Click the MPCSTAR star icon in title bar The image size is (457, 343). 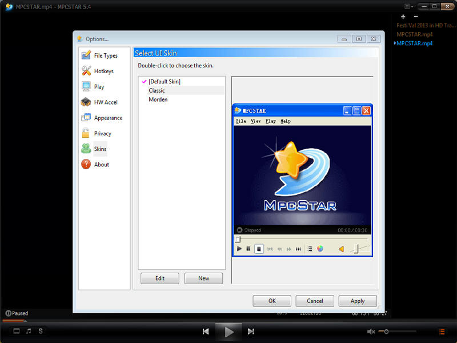pyautogui.click(x=9, y=6)
